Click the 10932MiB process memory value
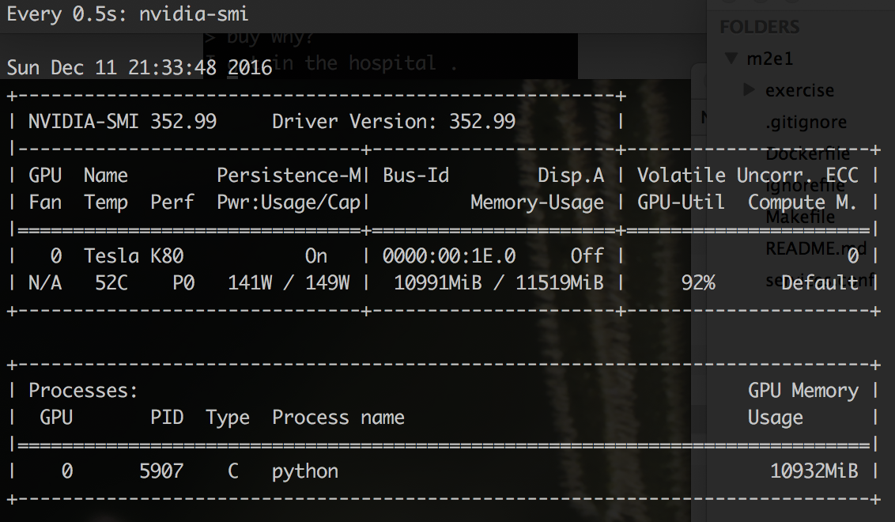Image resolution: width=895 pixels, height=522 pixels. tap(814, 471)
